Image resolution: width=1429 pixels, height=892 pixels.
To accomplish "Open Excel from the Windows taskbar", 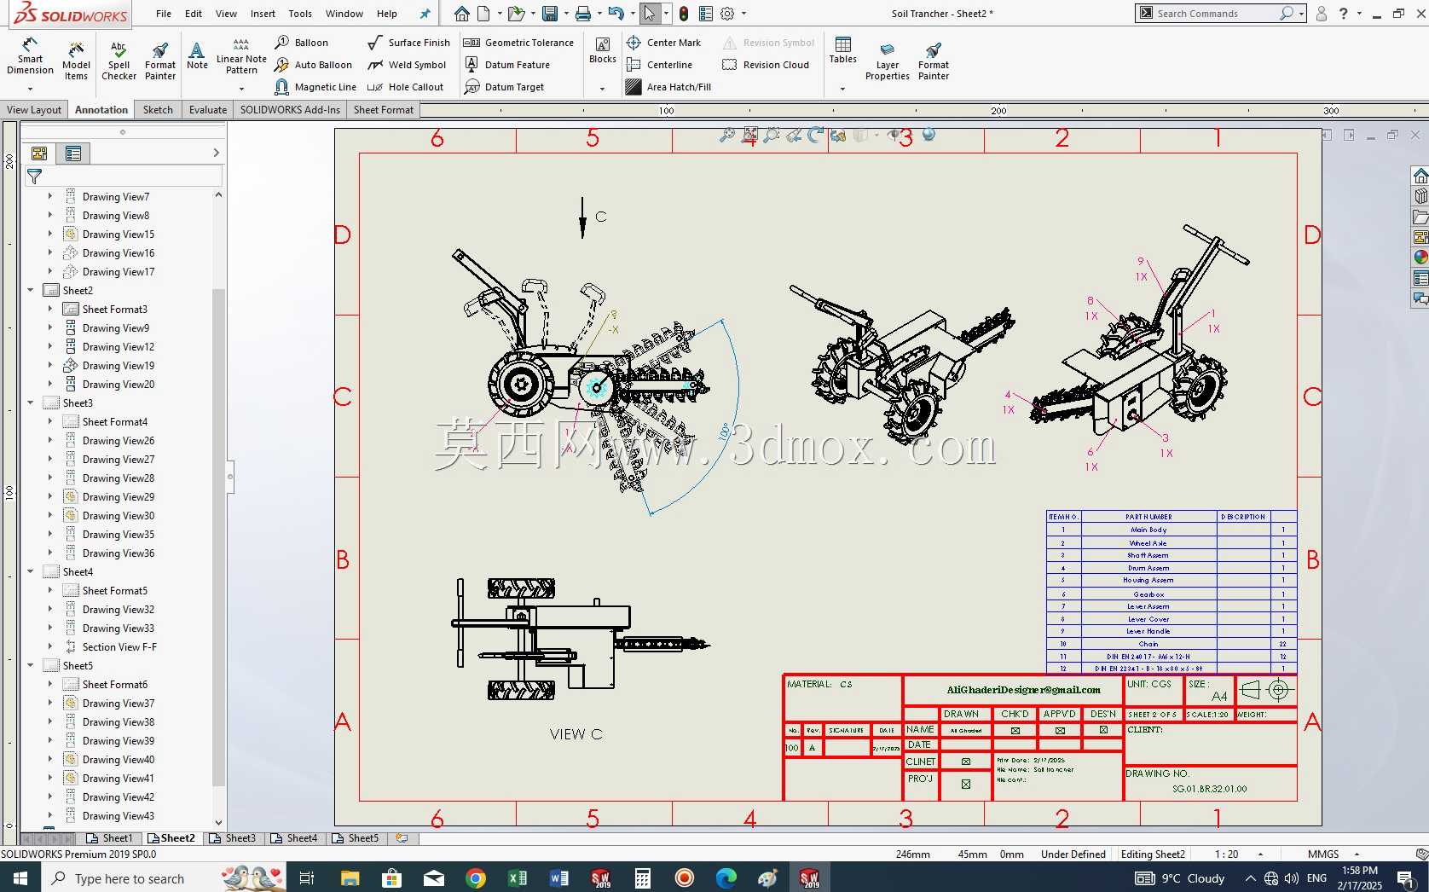I will tap(517, 878).
